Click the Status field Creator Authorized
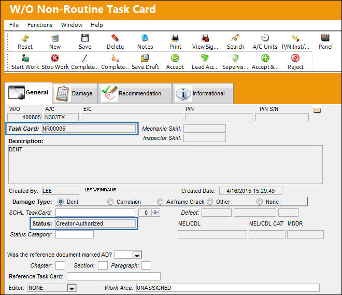This screenshot has height=295, width=342. click(x=95, y=223)
